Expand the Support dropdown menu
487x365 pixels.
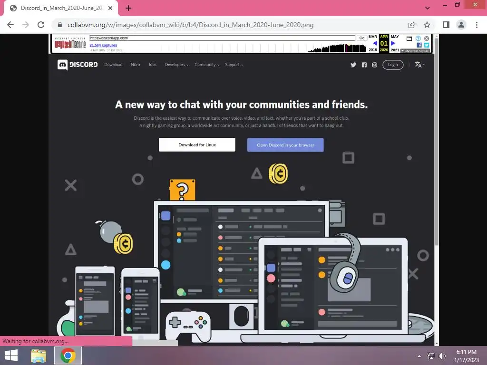click(x=234, y=65)
